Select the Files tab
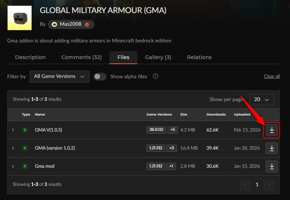The width and height of the screenshot is (290, 200). click(123, 58)
